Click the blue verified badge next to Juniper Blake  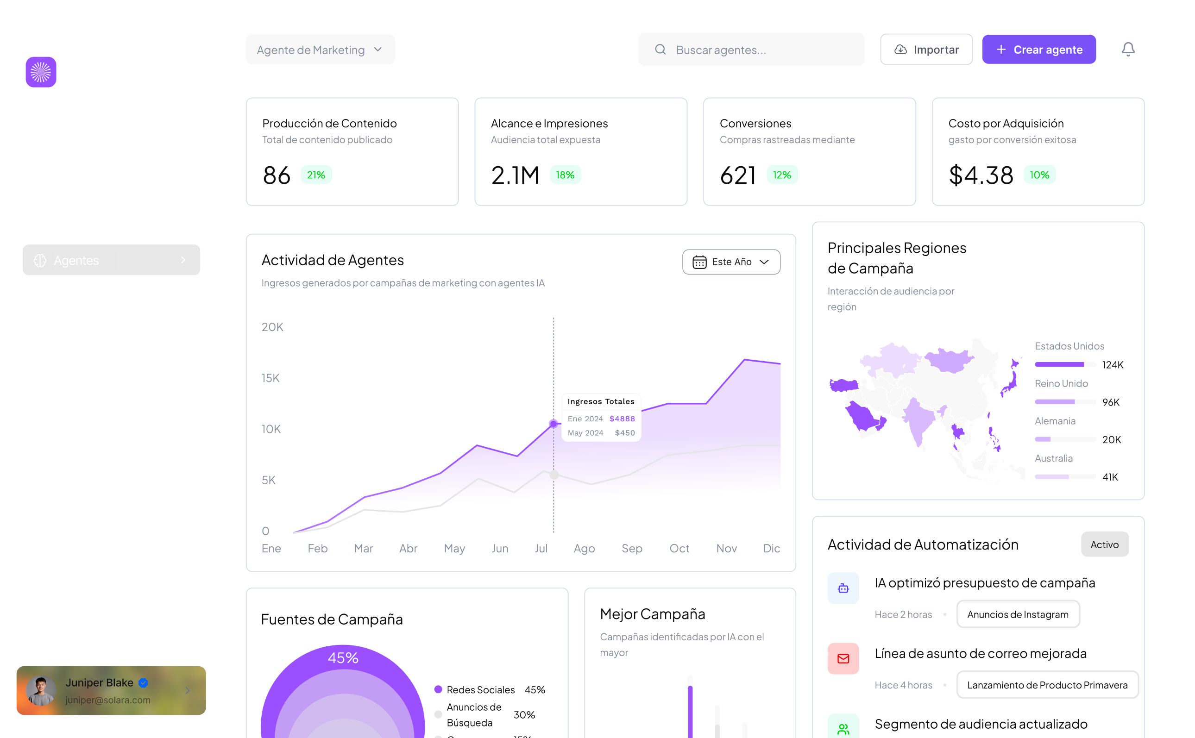pyautogui.click(x=144, y=683)
